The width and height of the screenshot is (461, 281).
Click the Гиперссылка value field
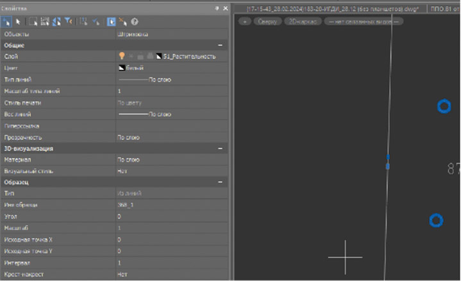click(172, 126)
